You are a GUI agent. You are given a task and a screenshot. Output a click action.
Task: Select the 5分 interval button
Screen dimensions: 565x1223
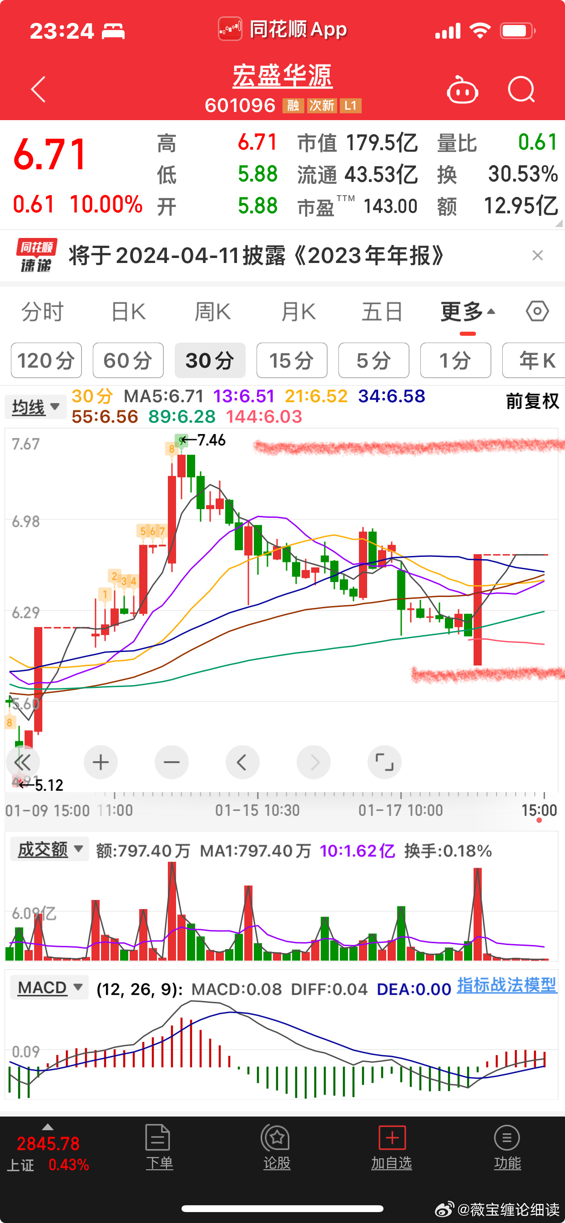point(373,360)
